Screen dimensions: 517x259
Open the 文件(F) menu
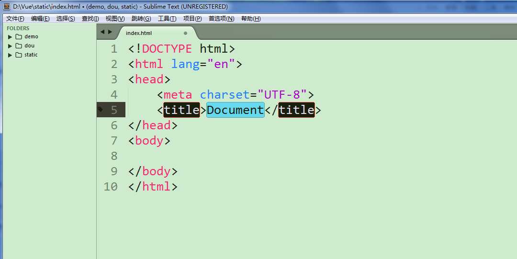tap(15, 19)
